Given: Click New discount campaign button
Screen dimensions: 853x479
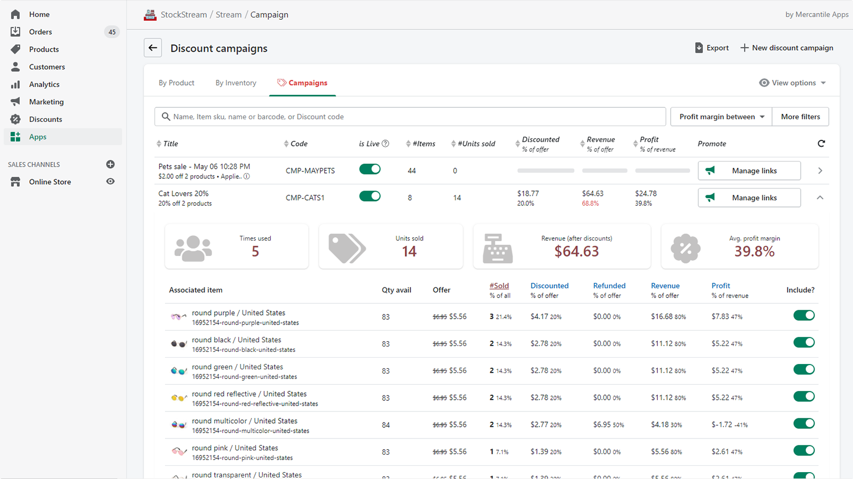Looking at the screenshot, I should tap(786, 48).
